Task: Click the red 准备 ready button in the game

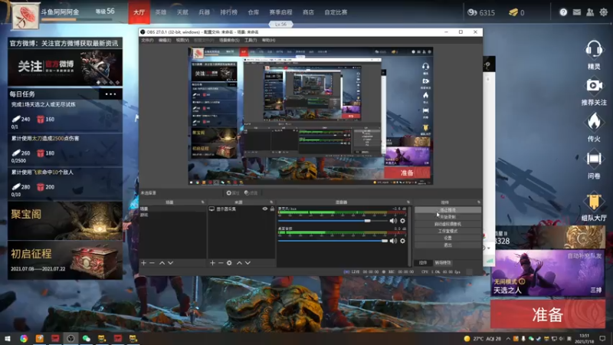Action: 548,314
